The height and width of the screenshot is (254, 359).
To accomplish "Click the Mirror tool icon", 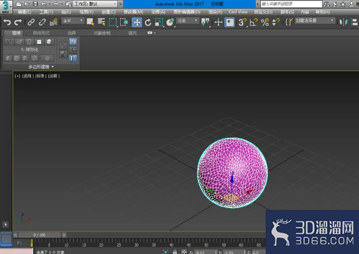I will [343, 22].
